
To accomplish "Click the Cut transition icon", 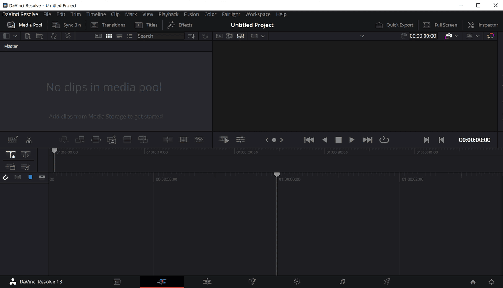I will click(167, 140).
